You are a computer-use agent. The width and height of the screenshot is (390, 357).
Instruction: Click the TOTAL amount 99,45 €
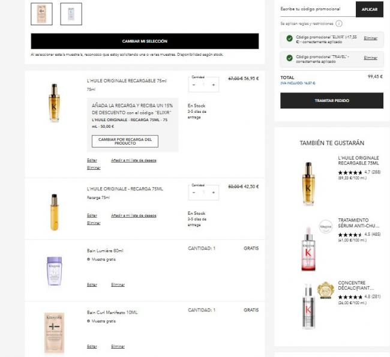375,77
